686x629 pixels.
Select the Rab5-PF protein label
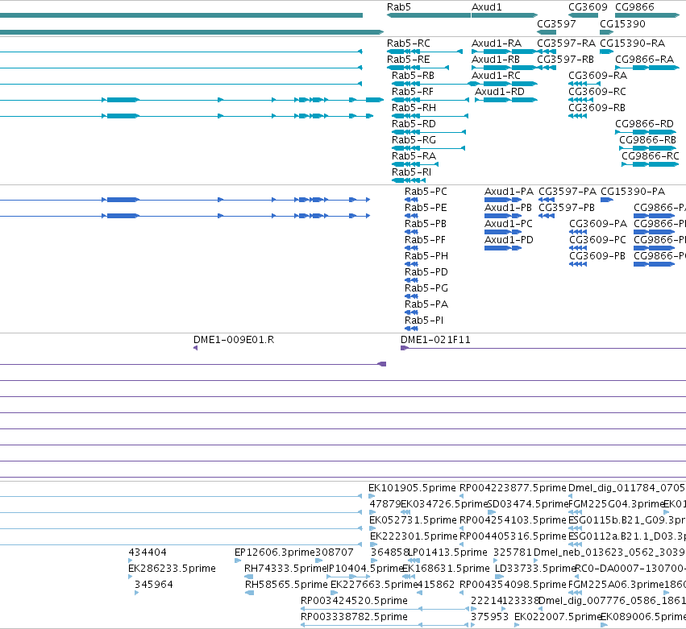[x=426, y=239]
